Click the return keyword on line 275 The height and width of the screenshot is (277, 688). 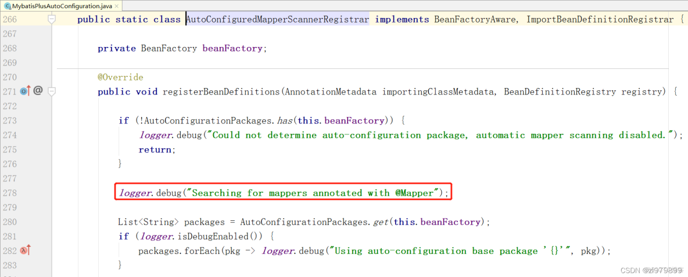point(155,150)
